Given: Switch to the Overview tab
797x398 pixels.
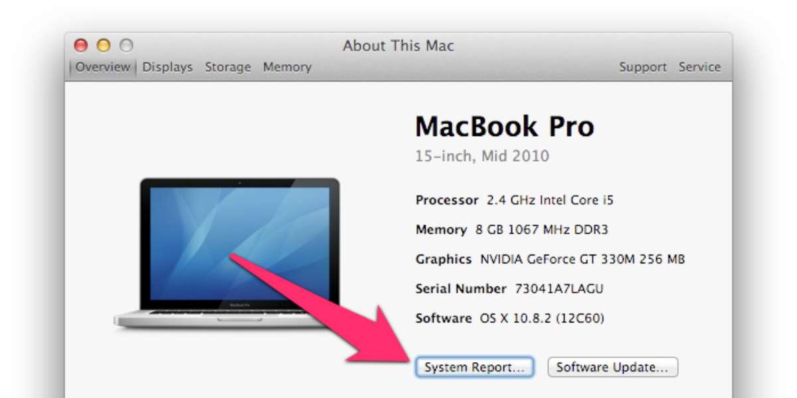Looking at the screenshot, I should pos(103,67).
